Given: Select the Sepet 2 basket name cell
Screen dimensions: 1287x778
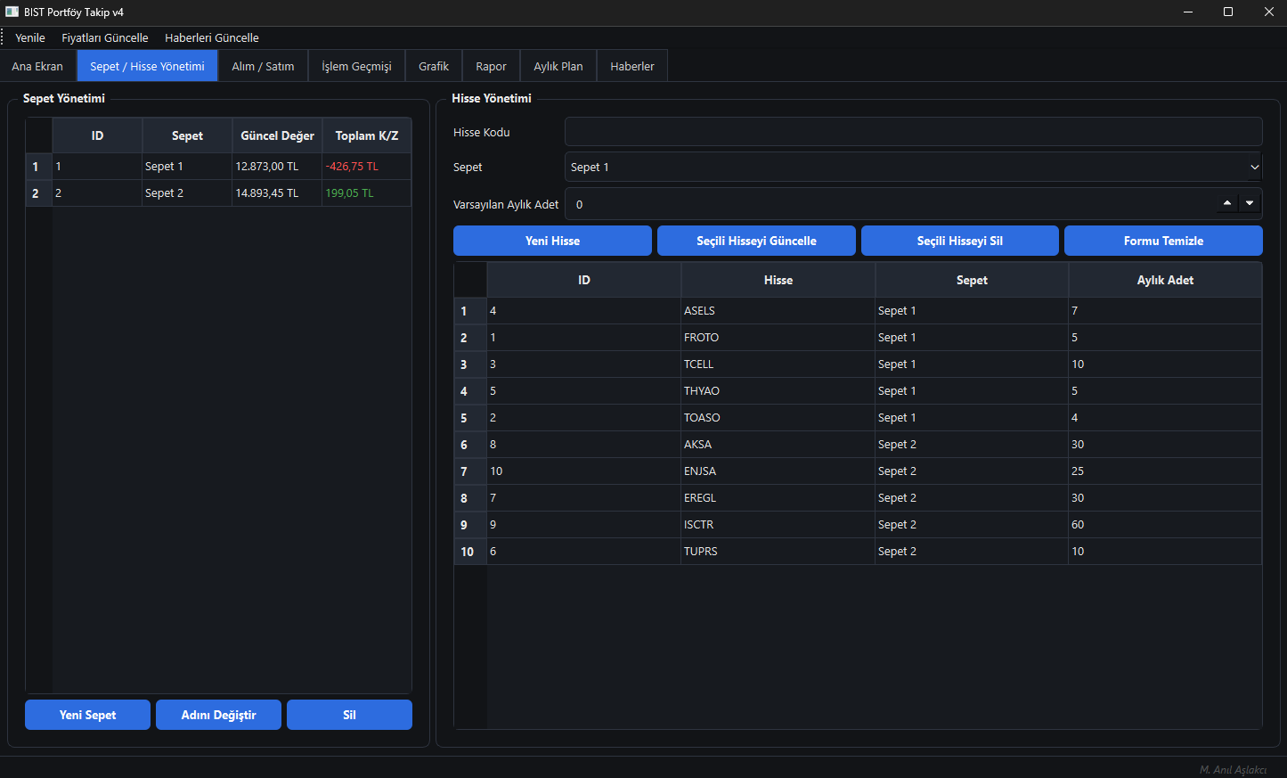Looking at the screenshot, I should click(x=187, y=193).
